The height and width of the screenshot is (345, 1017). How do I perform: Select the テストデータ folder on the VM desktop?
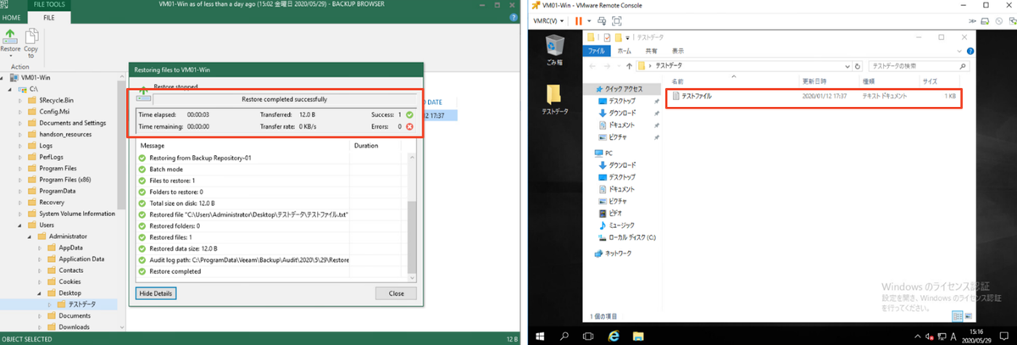coord(554,98)
